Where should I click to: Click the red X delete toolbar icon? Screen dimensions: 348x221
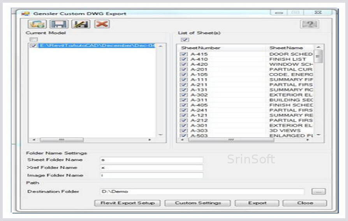pyautogui.click(x=102, y=24)
